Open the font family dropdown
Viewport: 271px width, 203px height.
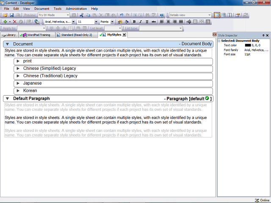[73, 22]
